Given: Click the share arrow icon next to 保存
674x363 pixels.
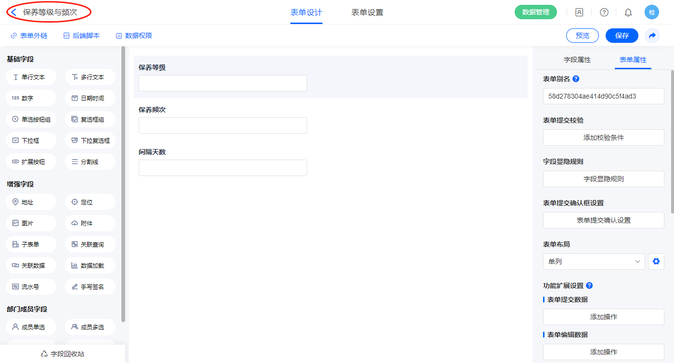Looking at the screenshot, I should pyautogui.click(x=652, y=36).
